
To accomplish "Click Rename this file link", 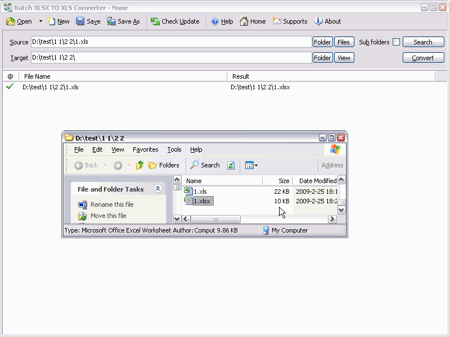I will click(112, 204).
